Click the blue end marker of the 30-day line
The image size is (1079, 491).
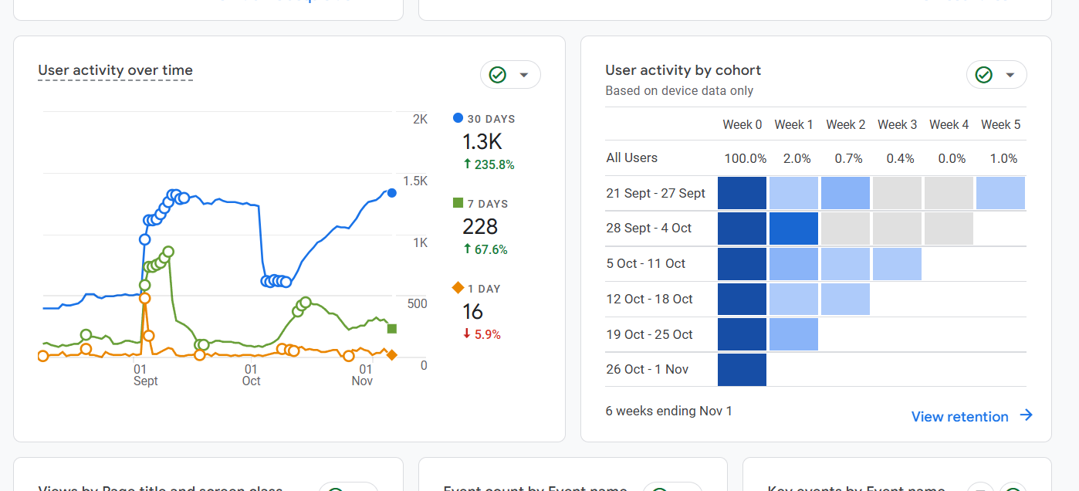click(392, 193)
